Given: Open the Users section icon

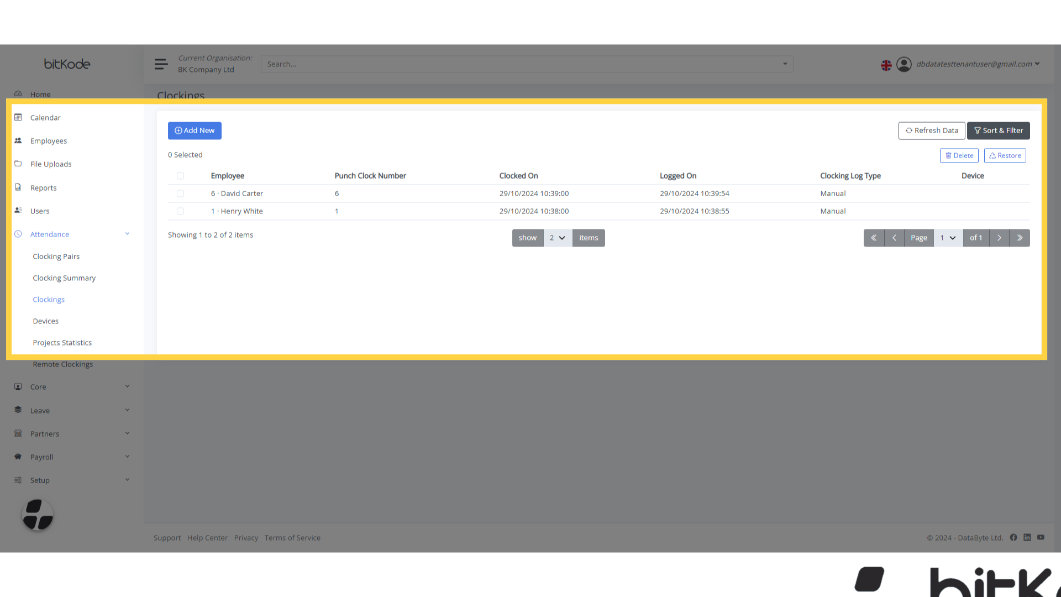Looking at the screenshot, I should tap(18, 211).
